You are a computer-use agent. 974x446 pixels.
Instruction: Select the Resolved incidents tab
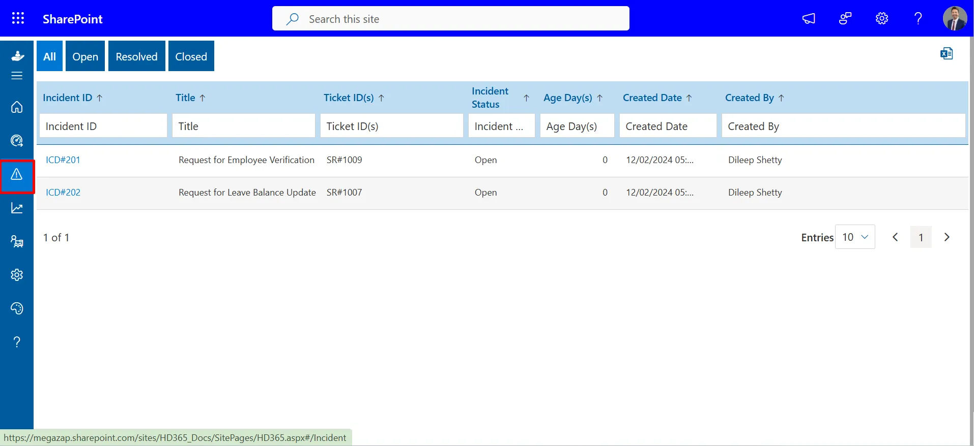[136, 56]
